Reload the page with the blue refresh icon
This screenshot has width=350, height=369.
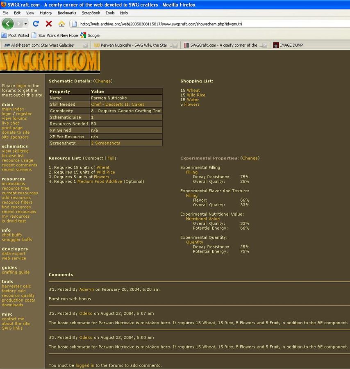pyautogui.click(x=36, y=24)
